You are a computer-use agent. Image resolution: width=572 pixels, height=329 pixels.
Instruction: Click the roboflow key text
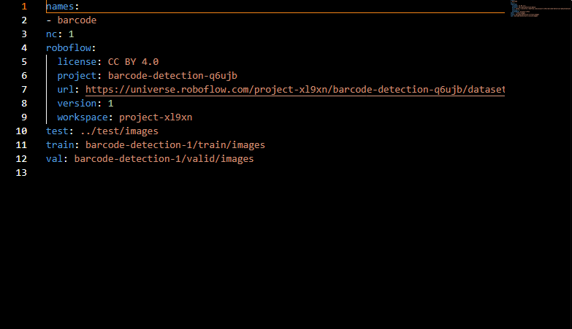(68, 48)
